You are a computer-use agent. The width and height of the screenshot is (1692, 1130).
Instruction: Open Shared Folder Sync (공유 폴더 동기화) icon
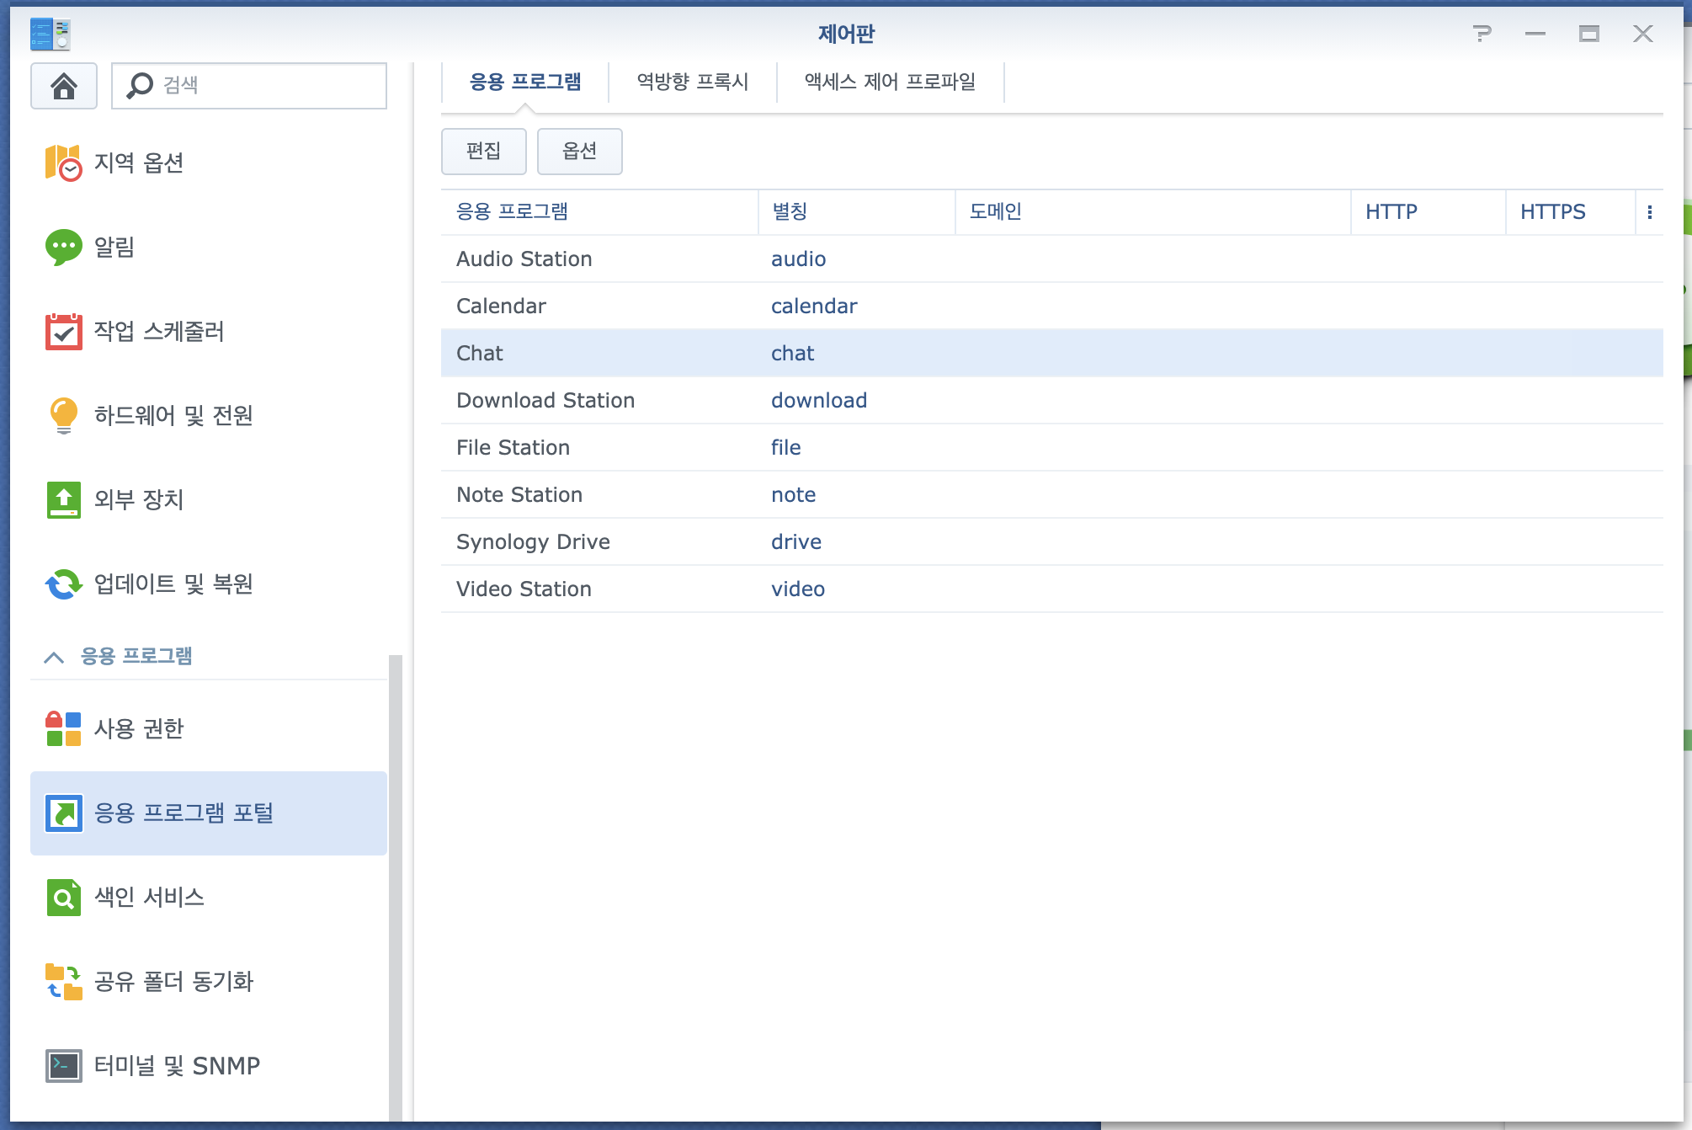point(63,982)
